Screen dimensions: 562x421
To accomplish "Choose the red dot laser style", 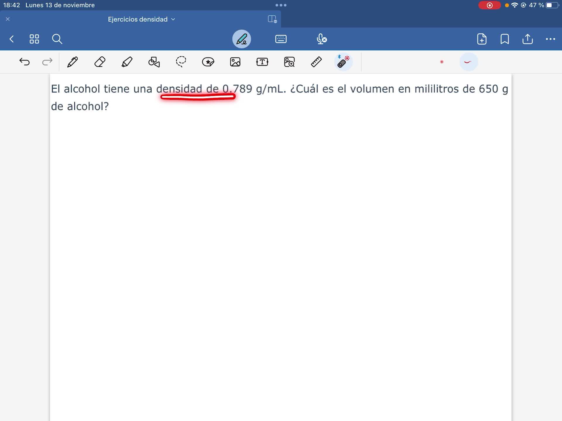I will [442, 62].
